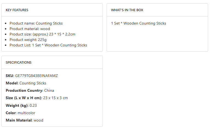Click the SPECIFICATIONS heading
The width and height of the screenshot is (210, 130).
click(x=19, y=63)
